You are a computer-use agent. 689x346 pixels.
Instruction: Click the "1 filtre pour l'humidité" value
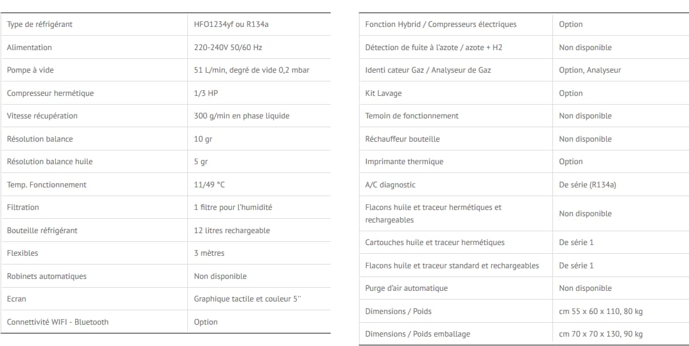point(233,207)
